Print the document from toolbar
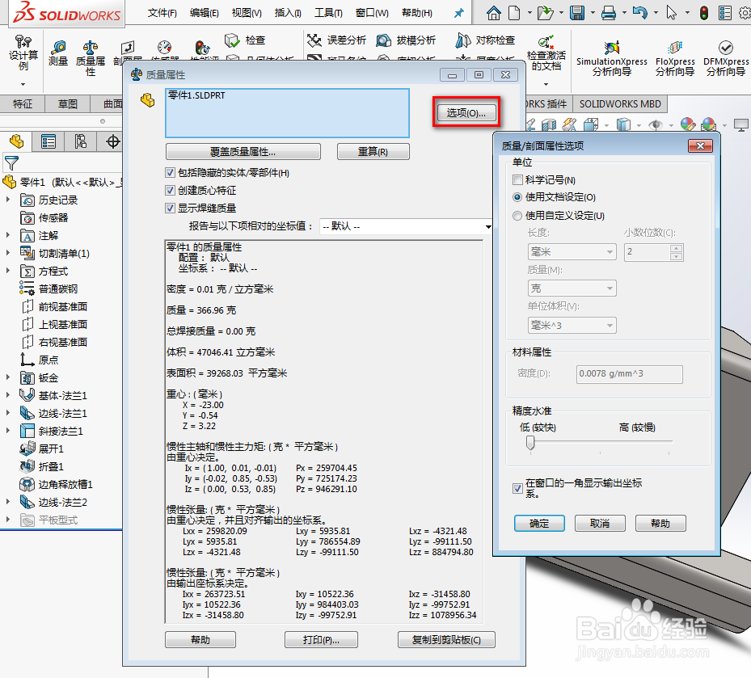751x678 pixels. [608, 12]
